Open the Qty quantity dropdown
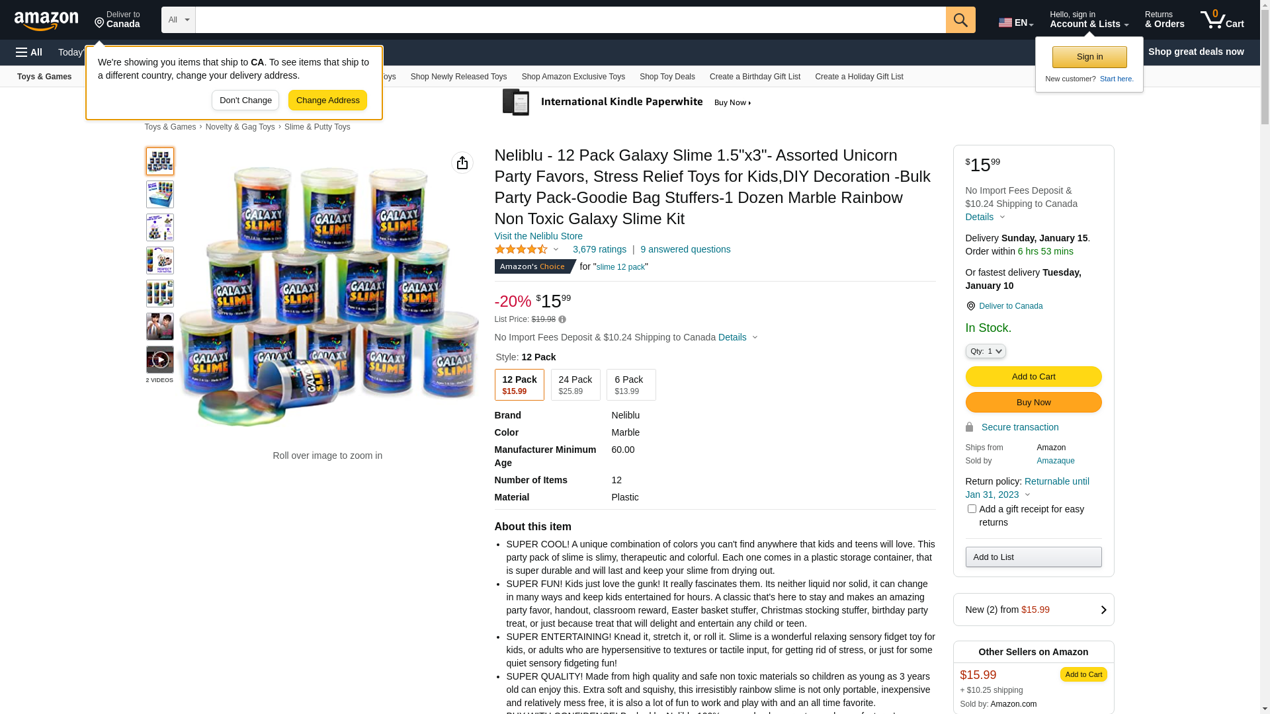The image size is (1270, 714). tap(986, 351)
